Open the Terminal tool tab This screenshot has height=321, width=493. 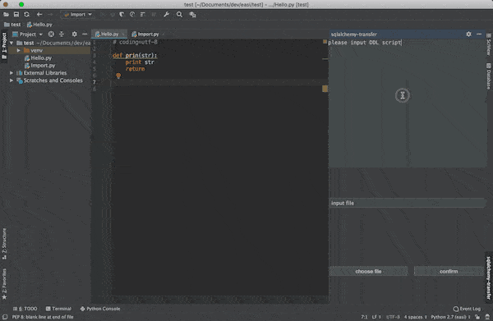[x=58, y=309]
